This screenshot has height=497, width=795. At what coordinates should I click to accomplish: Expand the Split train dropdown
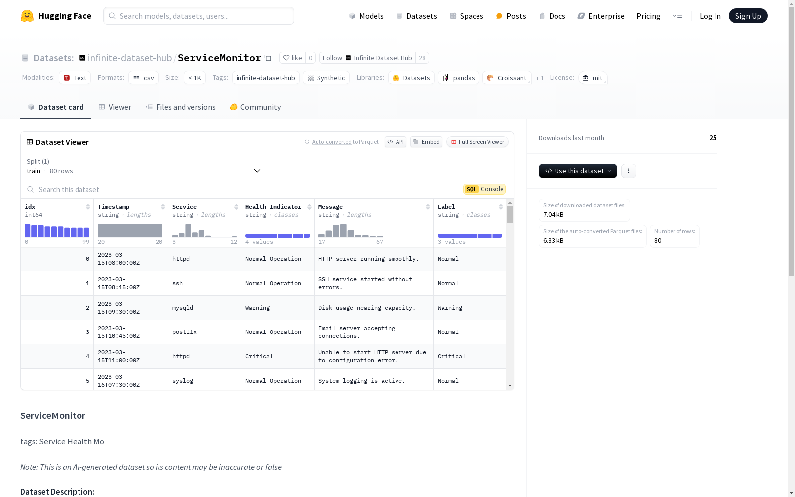[144, 166]
